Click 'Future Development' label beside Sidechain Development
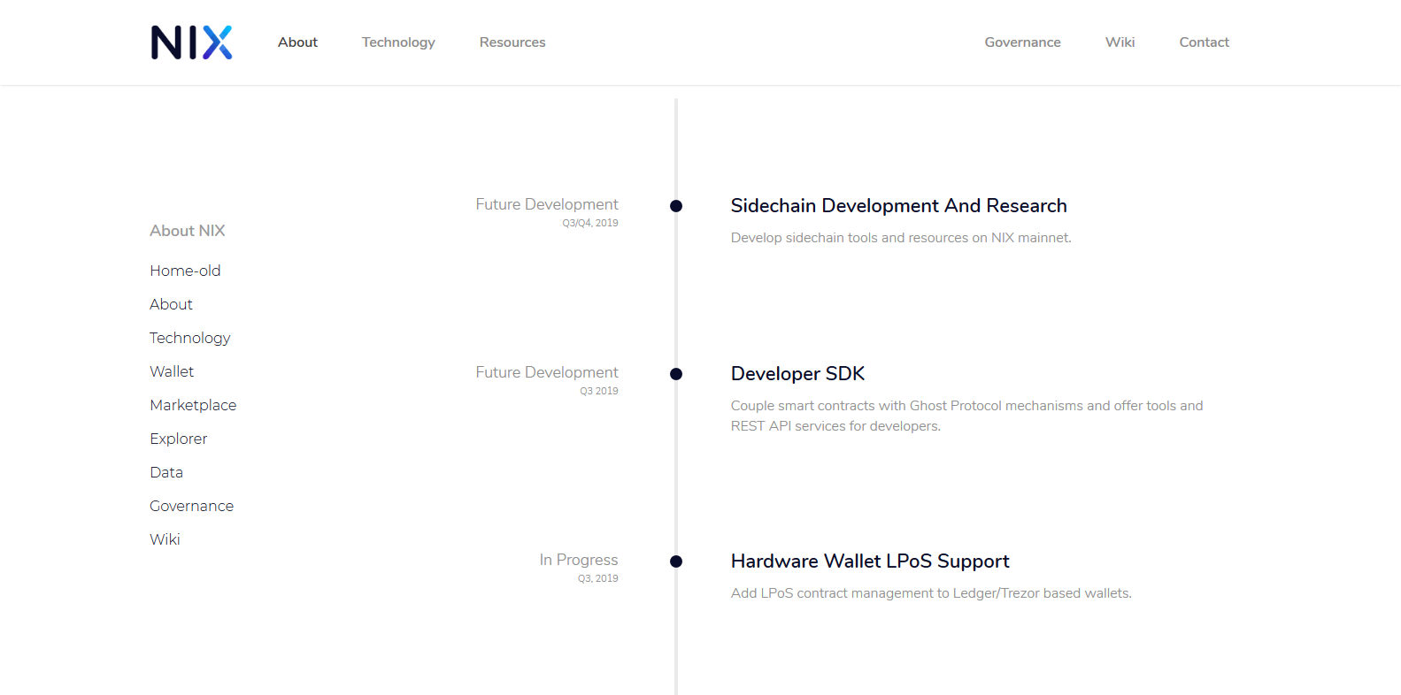 coord(547,204)
